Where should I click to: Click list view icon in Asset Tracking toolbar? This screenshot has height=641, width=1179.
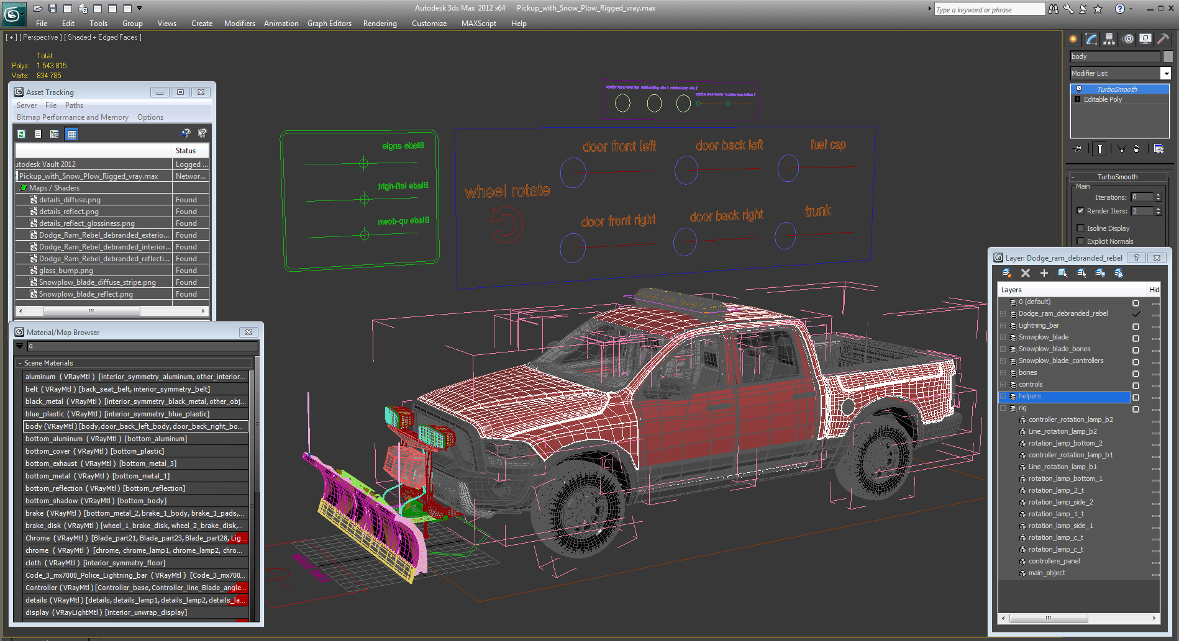[38, 134]
